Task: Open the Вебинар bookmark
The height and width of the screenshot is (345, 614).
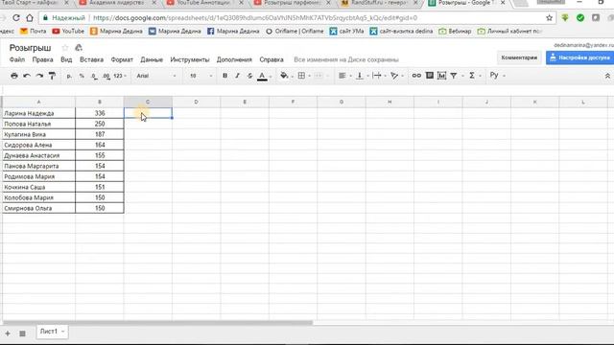Action: click(x=455, y=31)
